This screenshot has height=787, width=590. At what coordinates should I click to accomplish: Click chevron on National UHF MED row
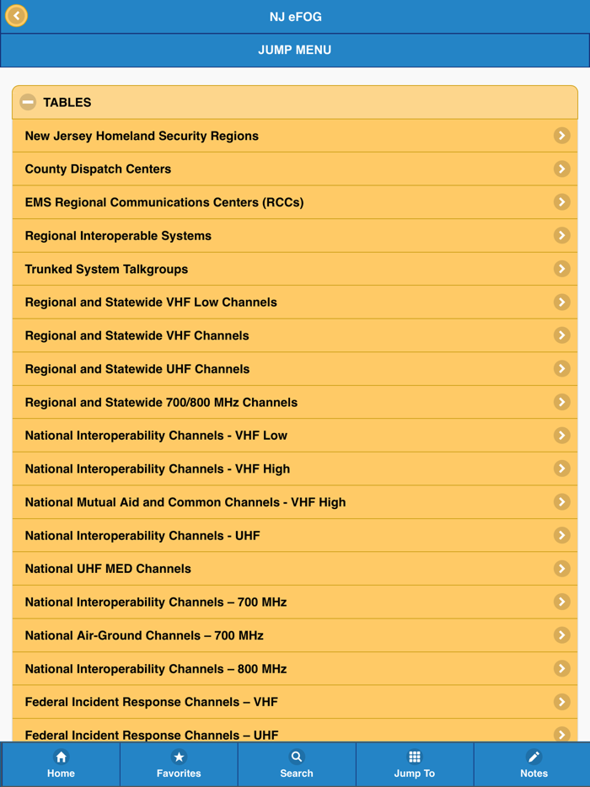(x=562, y=569)
